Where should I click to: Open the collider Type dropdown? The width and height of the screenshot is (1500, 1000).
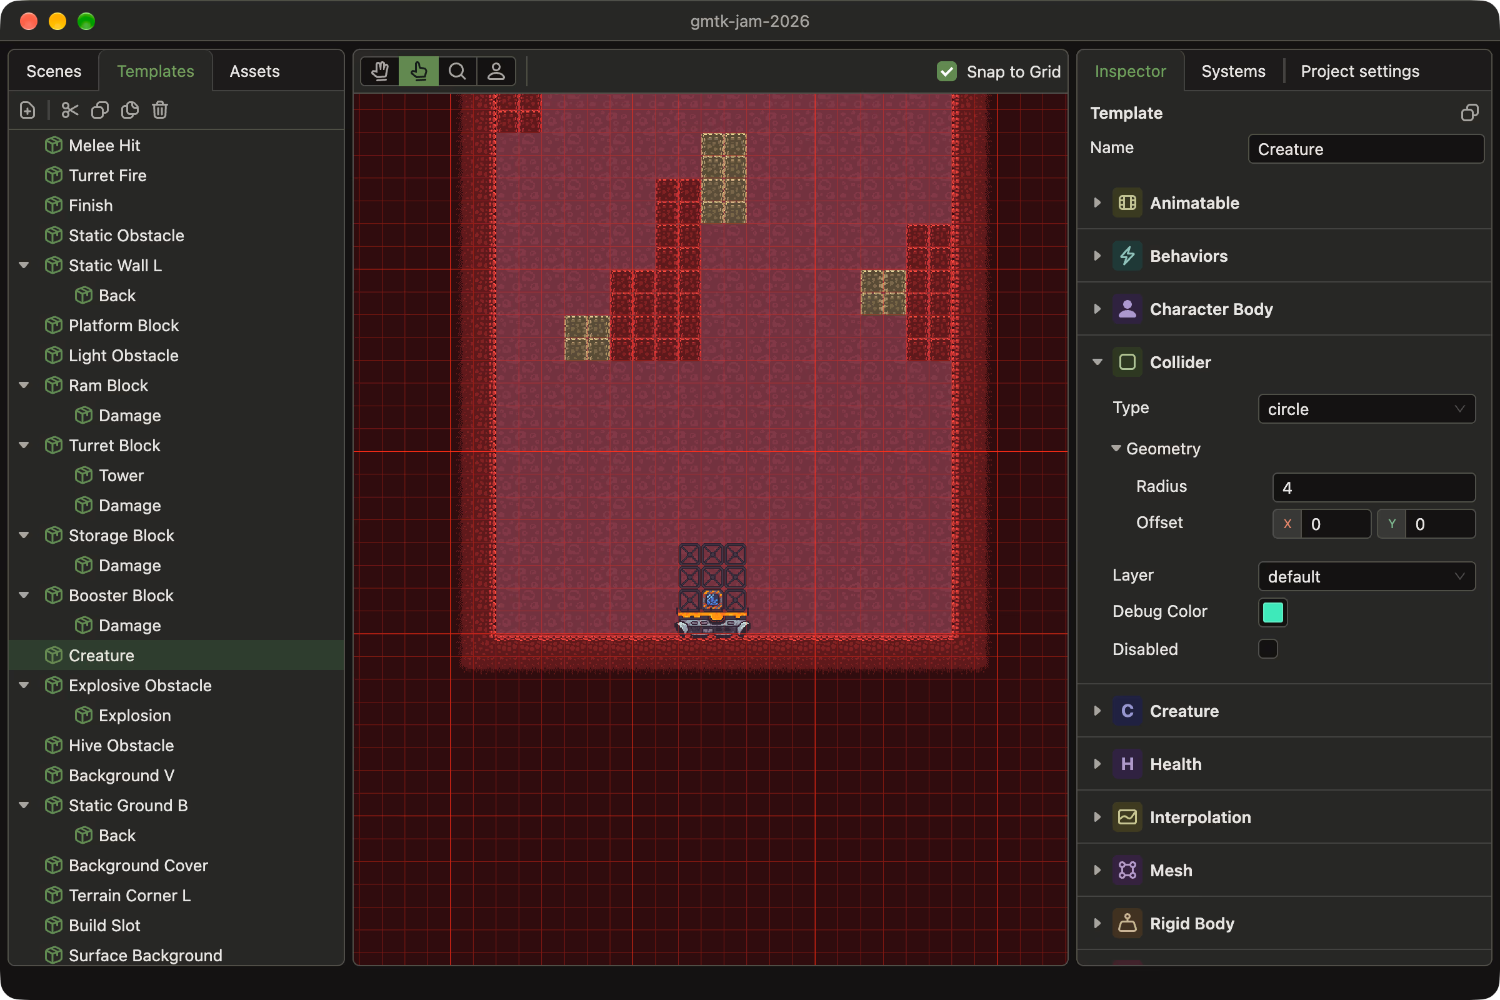coord(1366,409)
